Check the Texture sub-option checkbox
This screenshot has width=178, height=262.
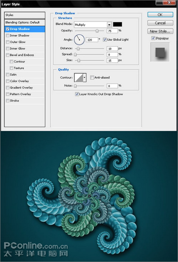tap(11, 68)
